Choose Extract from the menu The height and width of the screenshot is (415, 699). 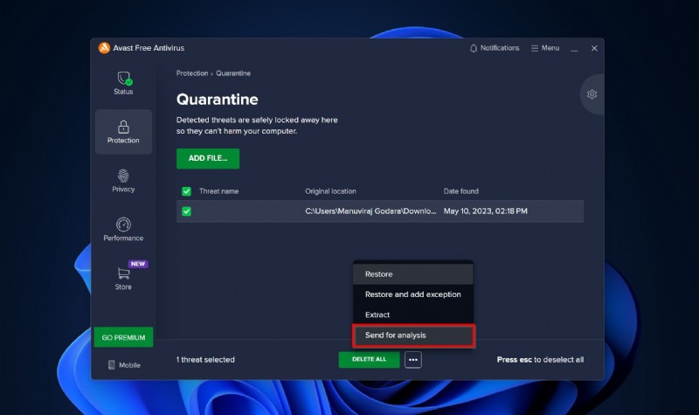click(413, 315)
